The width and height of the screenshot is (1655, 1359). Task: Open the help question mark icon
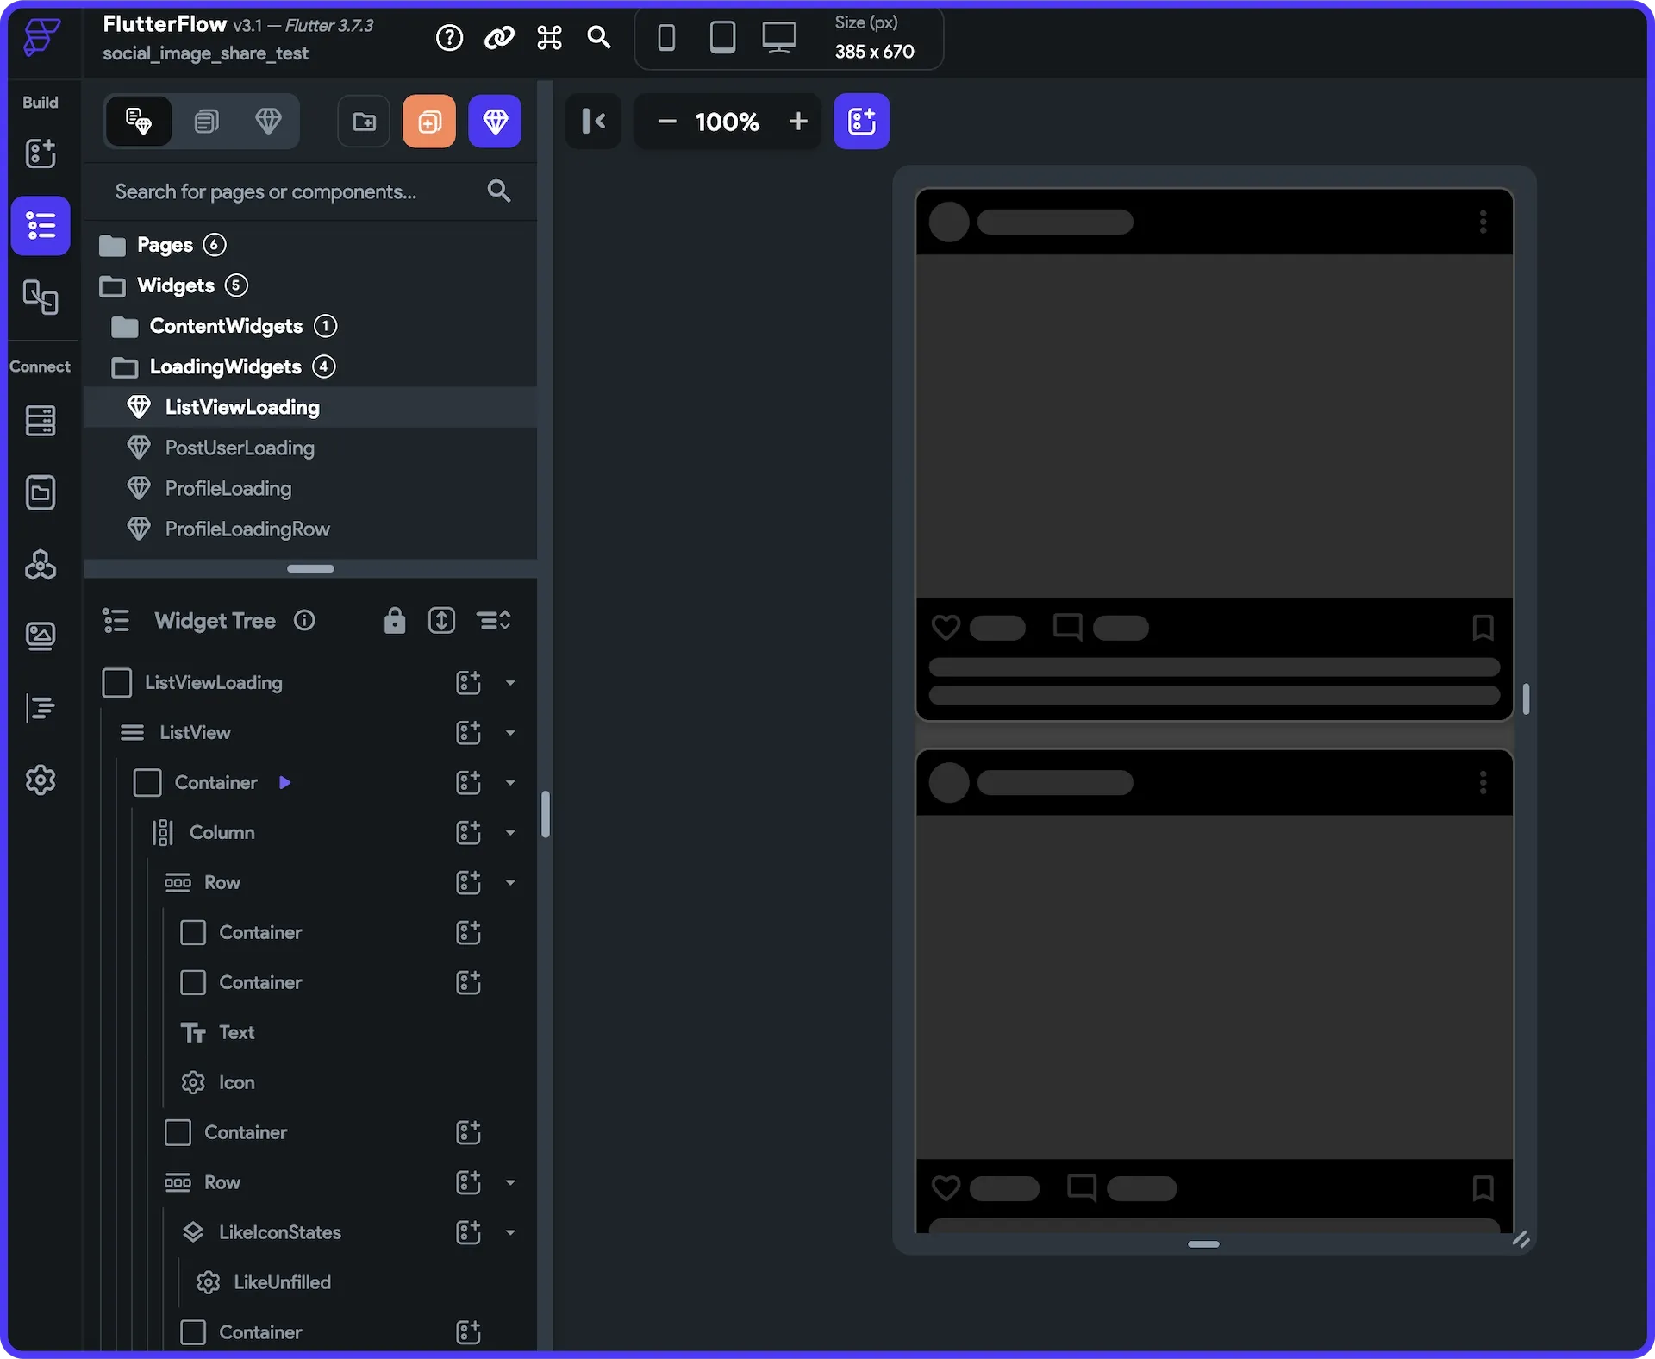449,37
